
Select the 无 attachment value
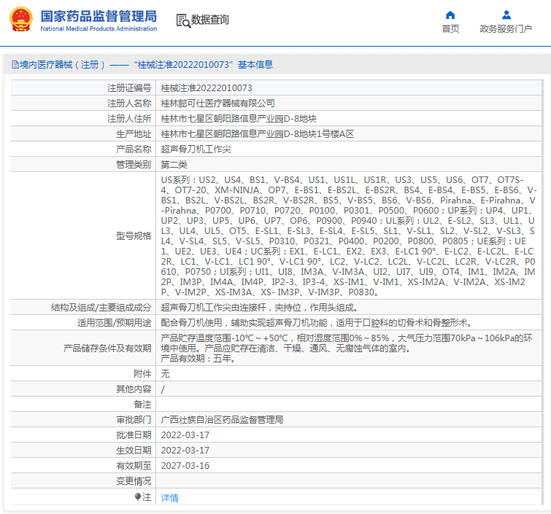[165, 374]
